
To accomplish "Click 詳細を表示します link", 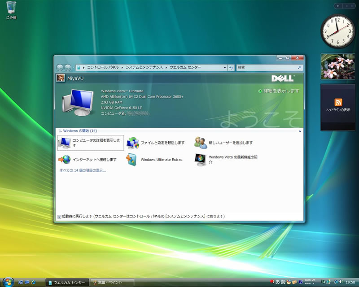I will pos(281,91).
